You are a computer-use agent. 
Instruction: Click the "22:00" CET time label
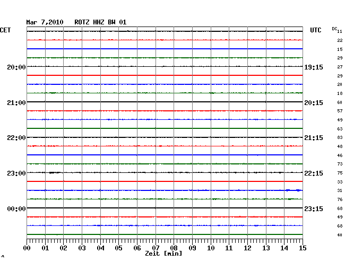point(16,138)
